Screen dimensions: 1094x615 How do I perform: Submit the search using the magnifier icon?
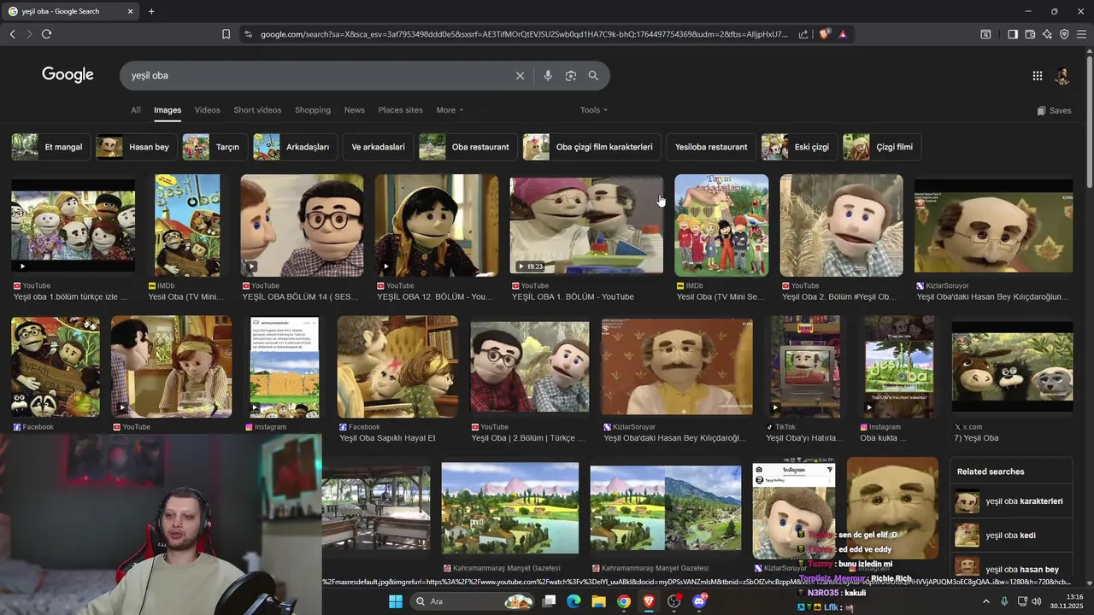pos(593,76)
